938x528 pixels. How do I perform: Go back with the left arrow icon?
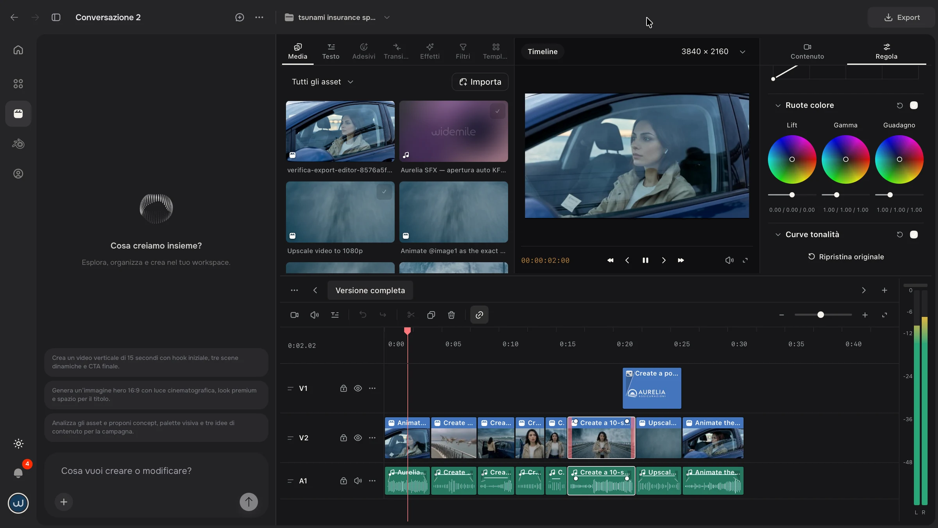point(14,17)
